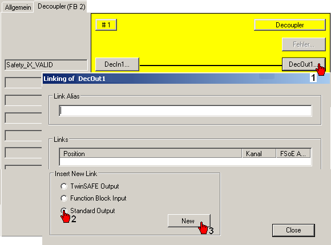
Task: Select the TwinSAFE Output radio button
Action: click(x=64, y=186)
